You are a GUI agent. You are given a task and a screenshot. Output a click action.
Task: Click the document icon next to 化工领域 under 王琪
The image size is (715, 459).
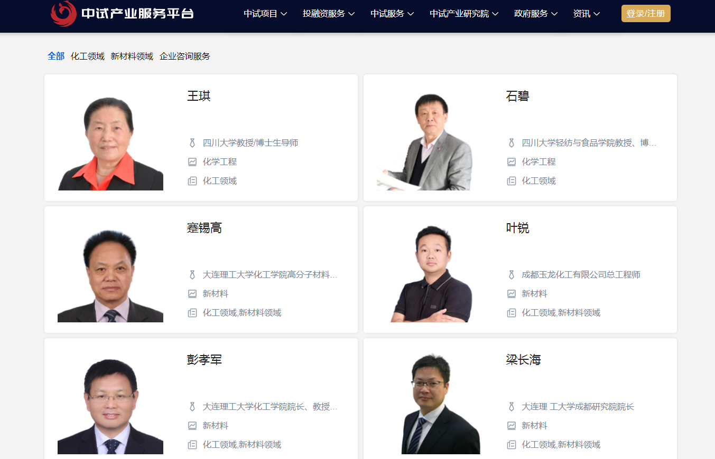pos(192,181)
